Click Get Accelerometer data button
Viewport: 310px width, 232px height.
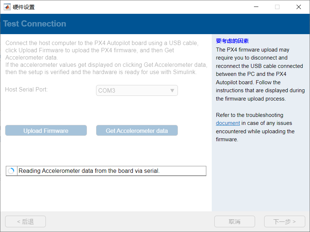pyautogui.click(x=137, y=131)
